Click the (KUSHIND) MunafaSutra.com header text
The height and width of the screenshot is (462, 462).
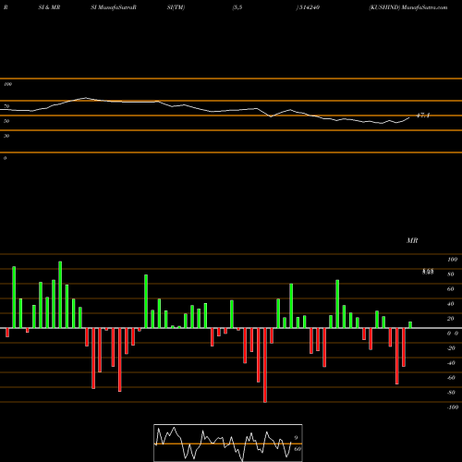pos(408,7)
